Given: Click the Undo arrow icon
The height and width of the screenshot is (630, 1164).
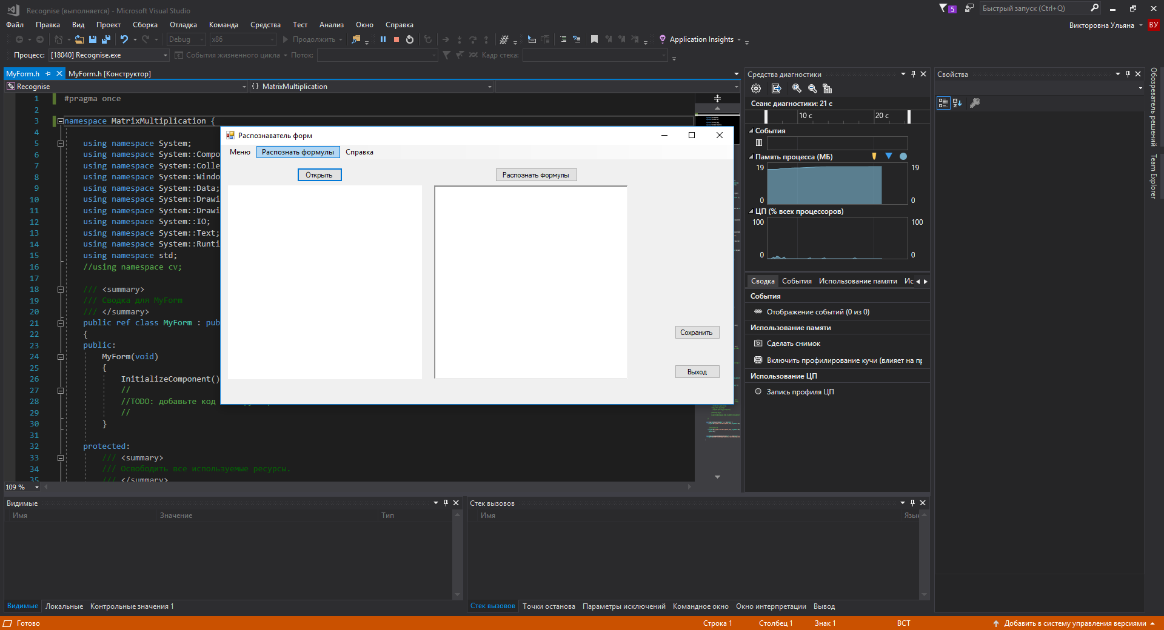Looking at the screenshot, I should pyautogui.click(x=124, y=39).
